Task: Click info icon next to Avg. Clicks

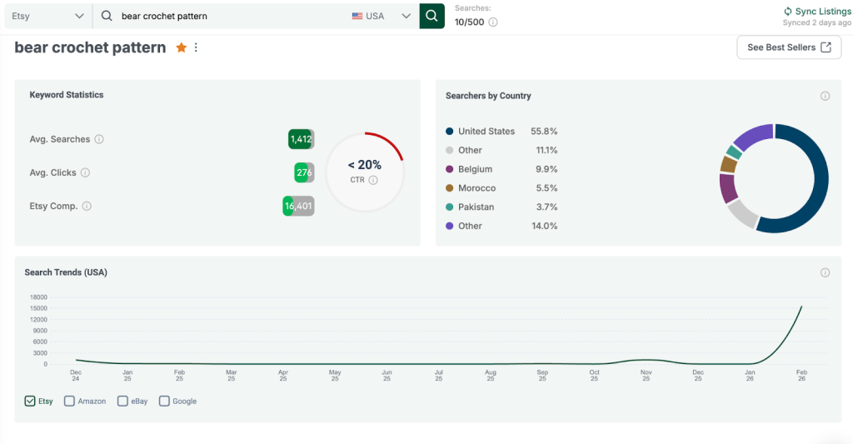Action: coord(85,173)
